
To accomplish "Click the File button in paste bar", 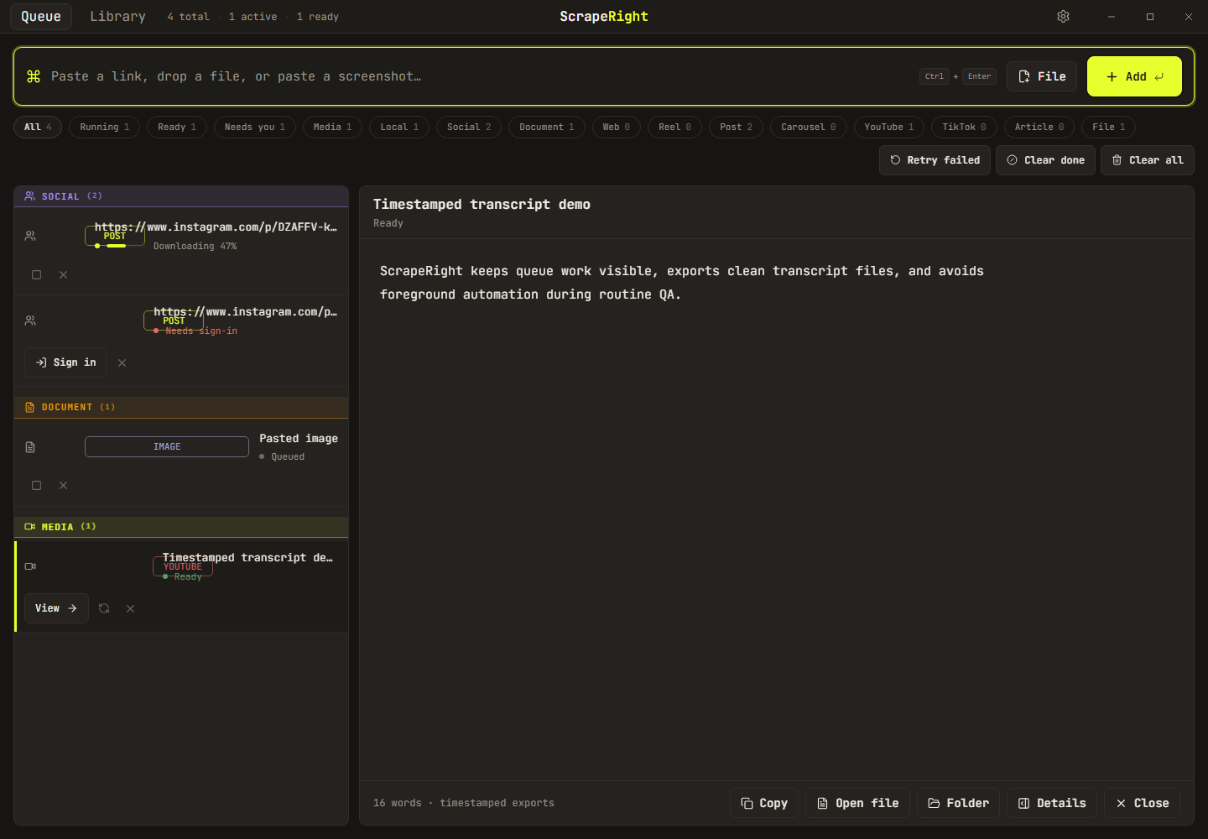I will coord(1042,76).
